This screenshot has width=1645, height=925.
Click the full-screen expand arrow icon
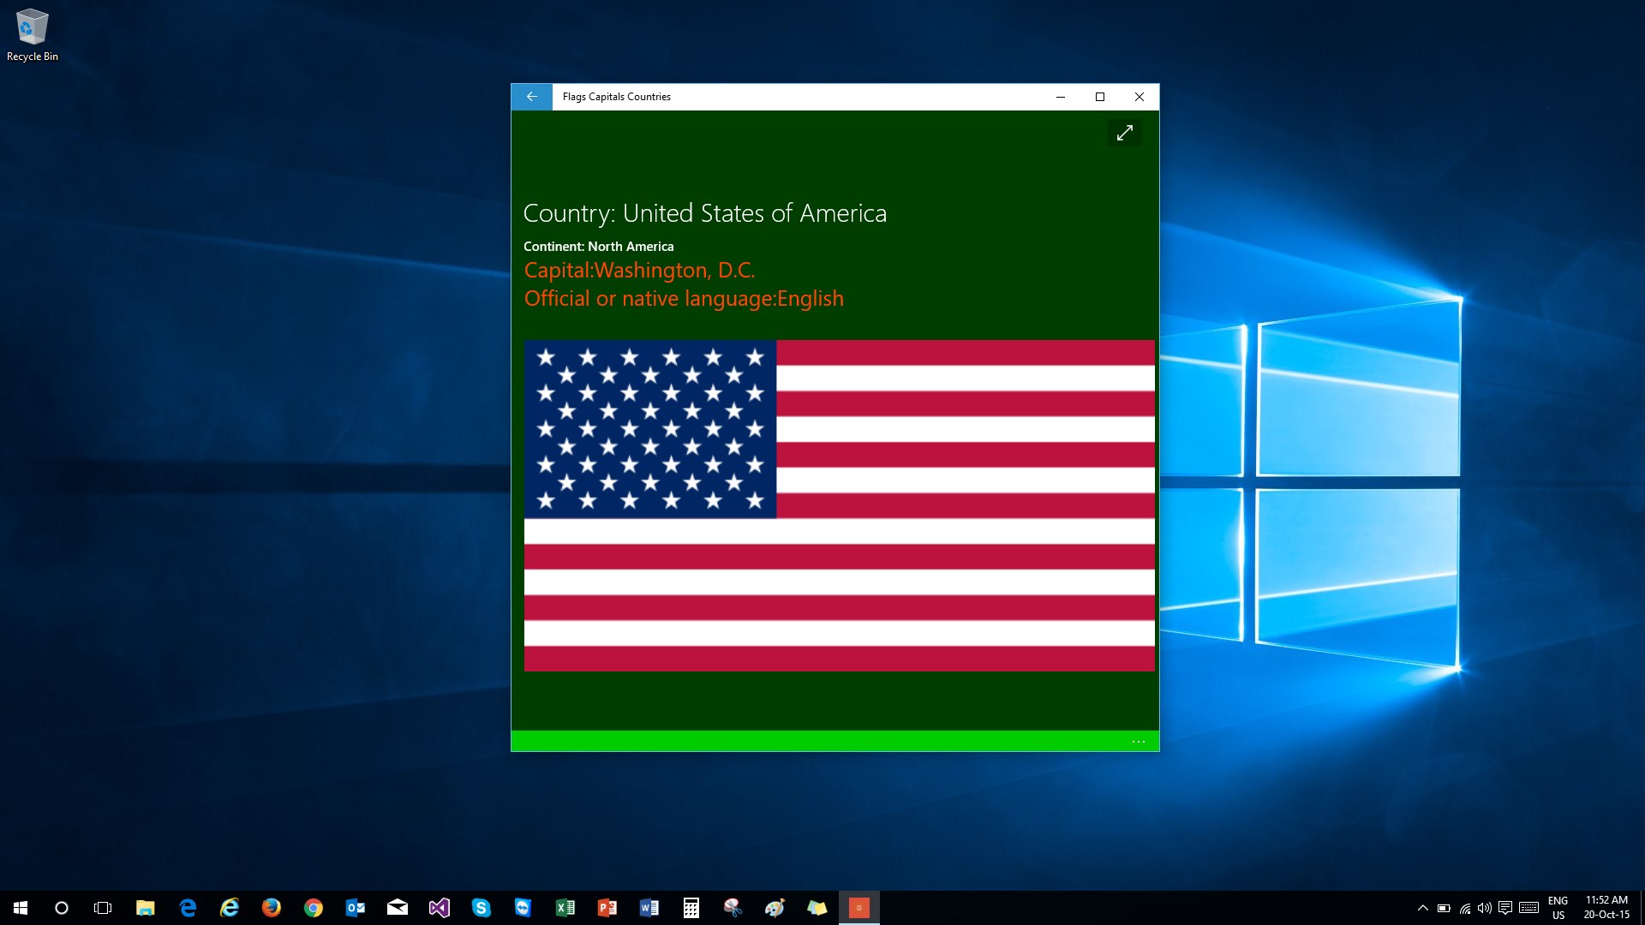[x=1124, y=133]
